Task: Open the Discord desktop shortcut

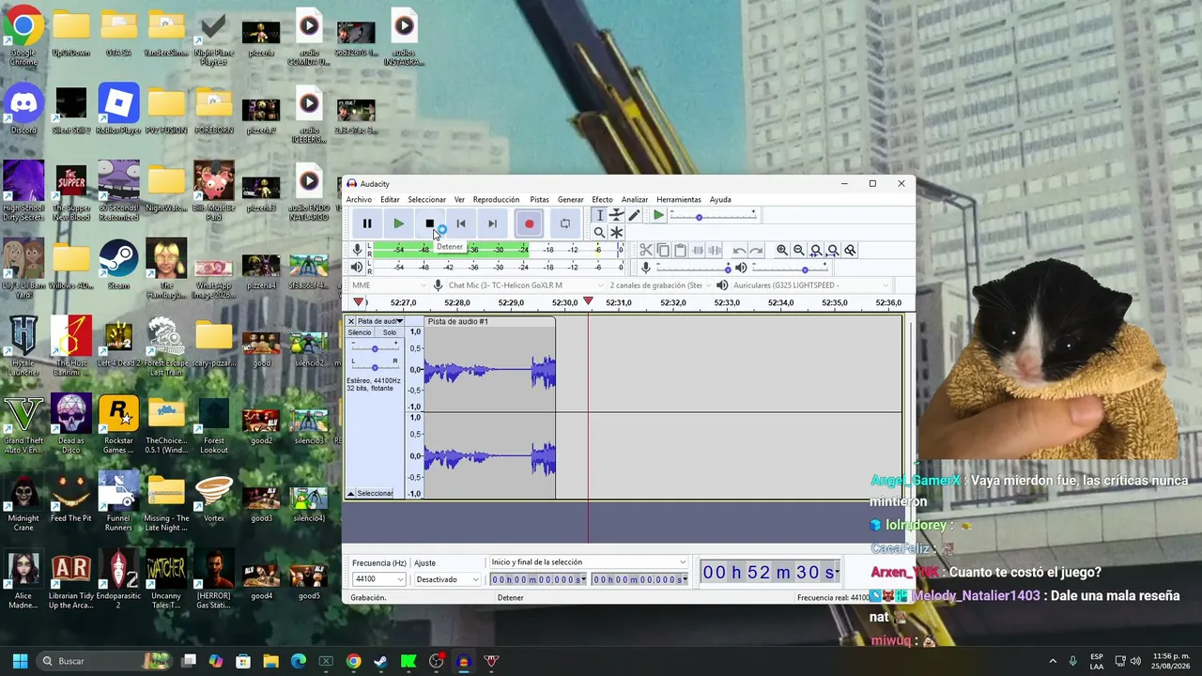Action: 23,109
